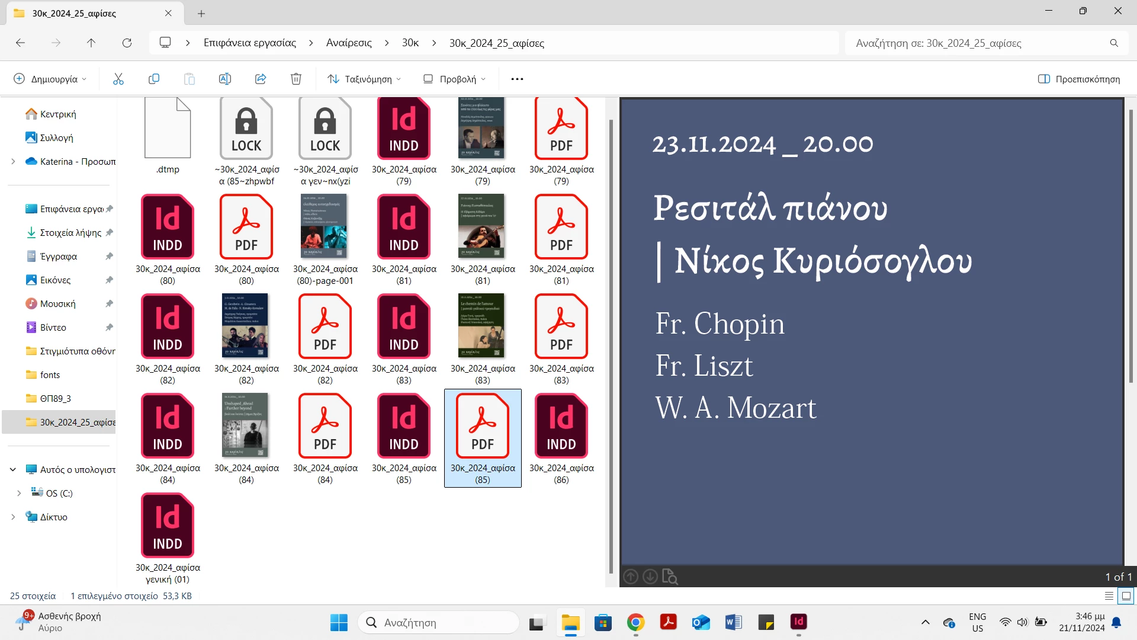Open the three-dots more options menu
The image size is (1137, 640).
click(517, 79)
